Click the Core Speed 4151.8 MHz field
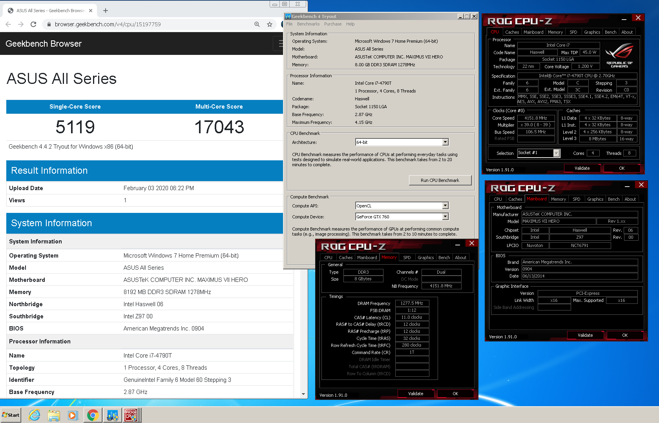The height and width of the screenshot is (423, 659). (536, 118)
